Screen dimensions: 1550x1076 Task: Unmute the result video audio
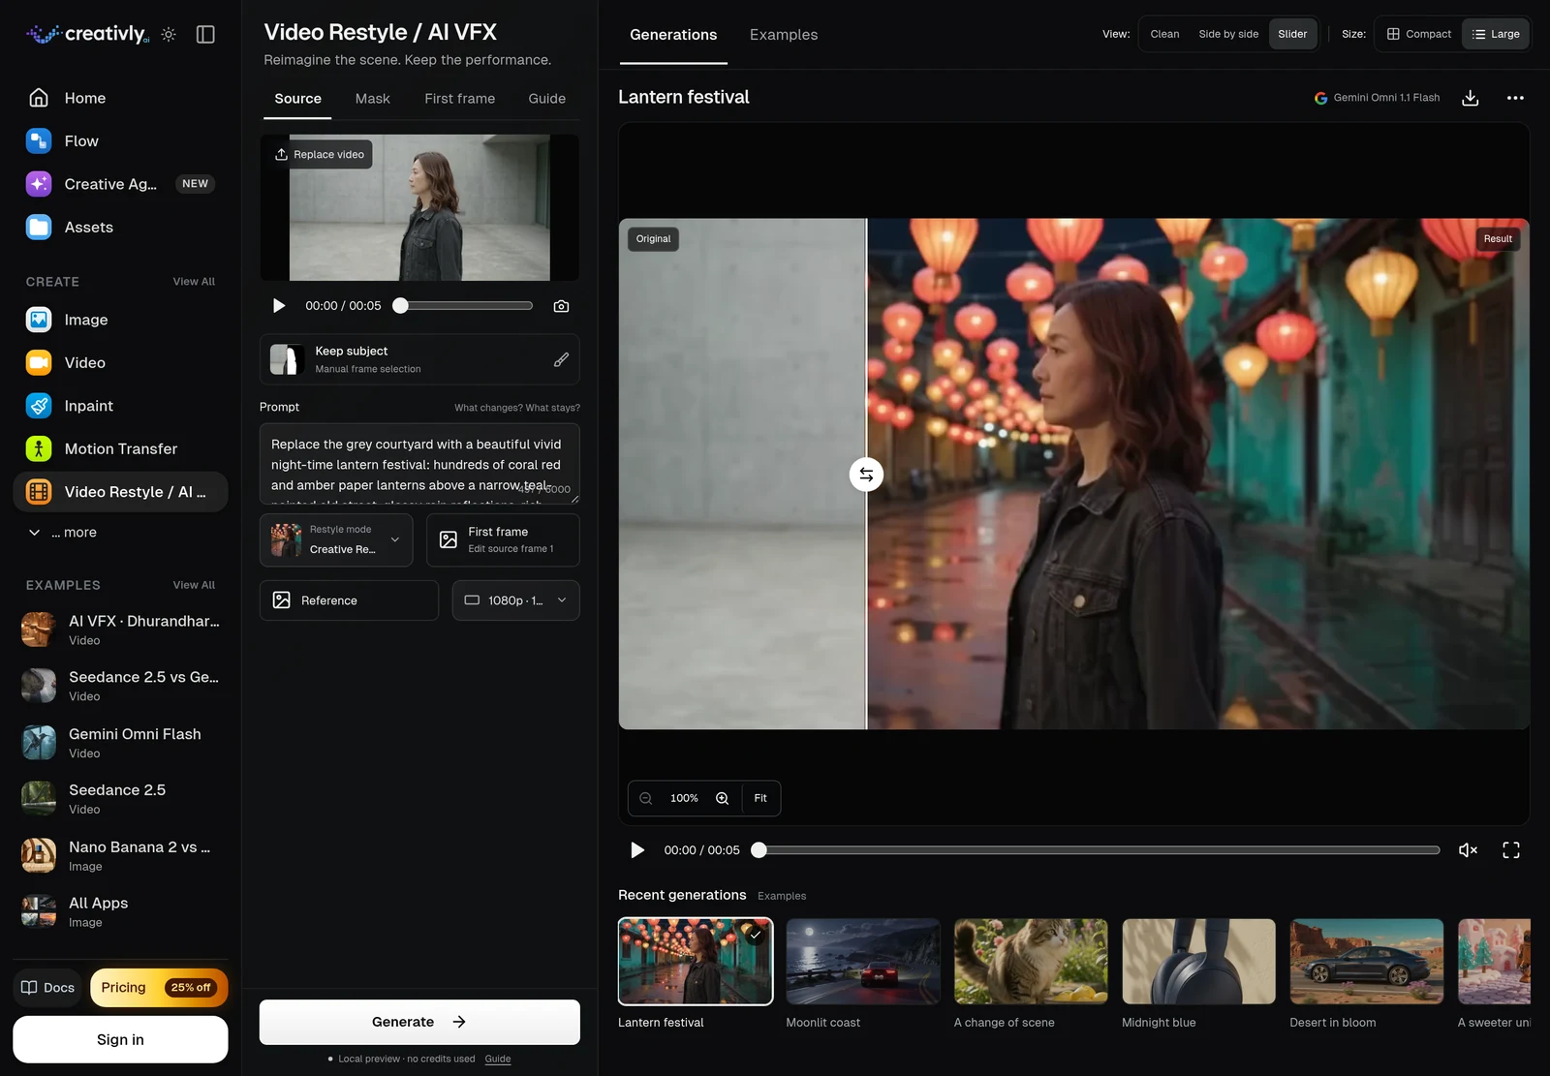(1468, 850)
